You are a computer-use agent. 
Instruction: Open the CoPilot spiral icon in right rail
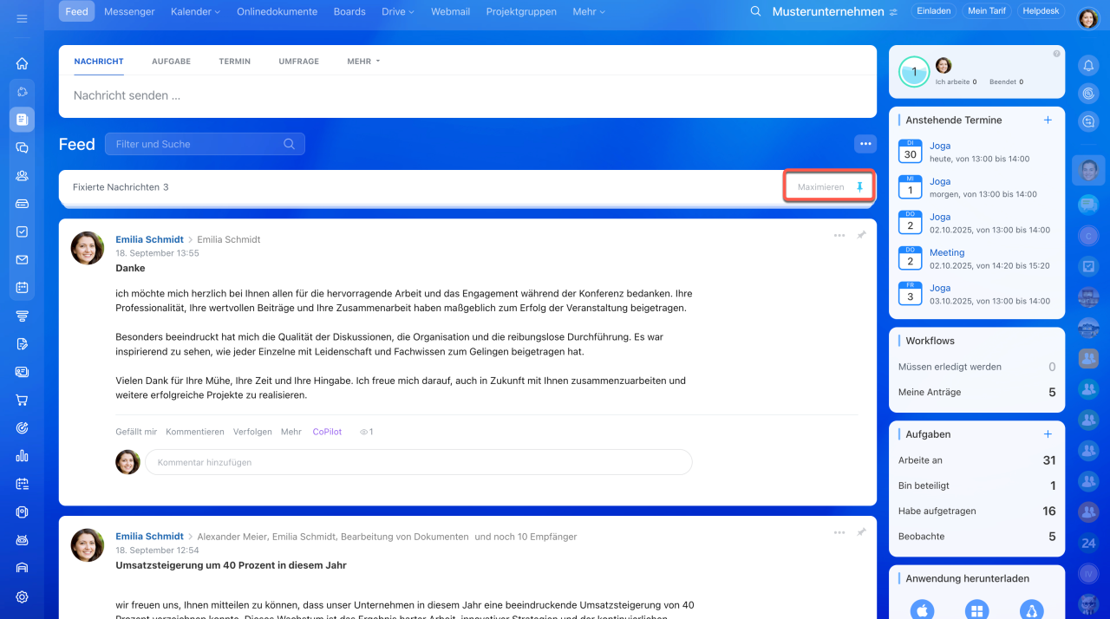point(1088,94)
